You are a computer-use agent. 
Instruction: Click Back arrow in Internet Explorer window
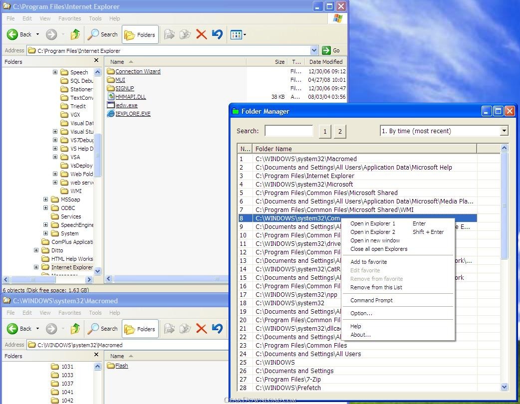(12, 34)
